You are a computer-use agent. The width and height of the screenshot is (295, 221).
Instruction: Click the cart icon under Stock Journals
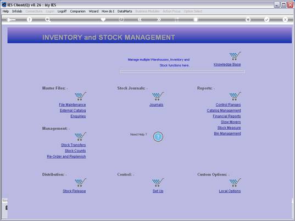click(158, 96)
